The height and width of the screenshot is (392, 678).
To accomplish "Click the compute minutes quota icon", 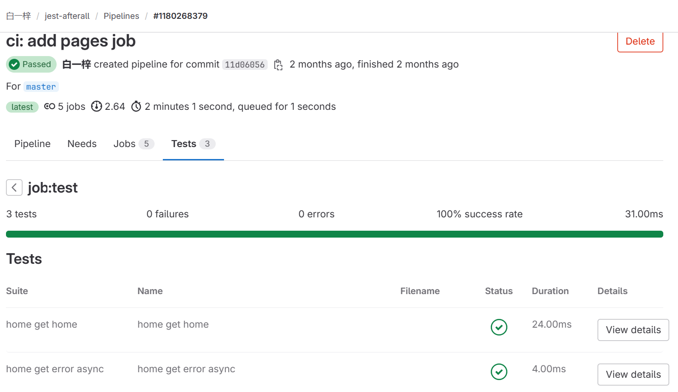I will [96, 107].
